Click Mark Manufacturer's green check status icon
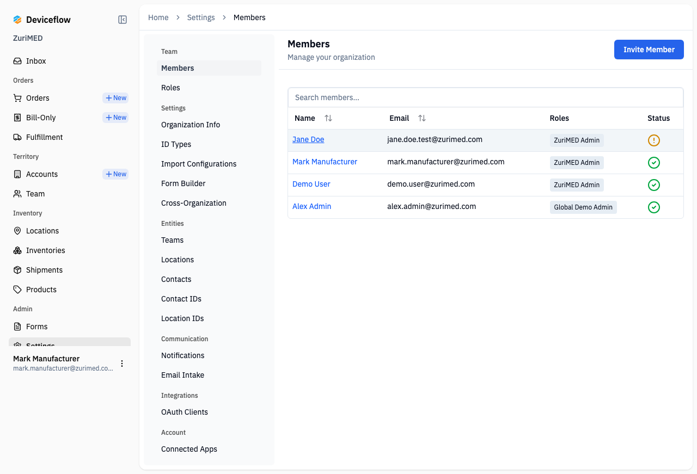Viewport: 697px width, 474px height. coord(654,163)
